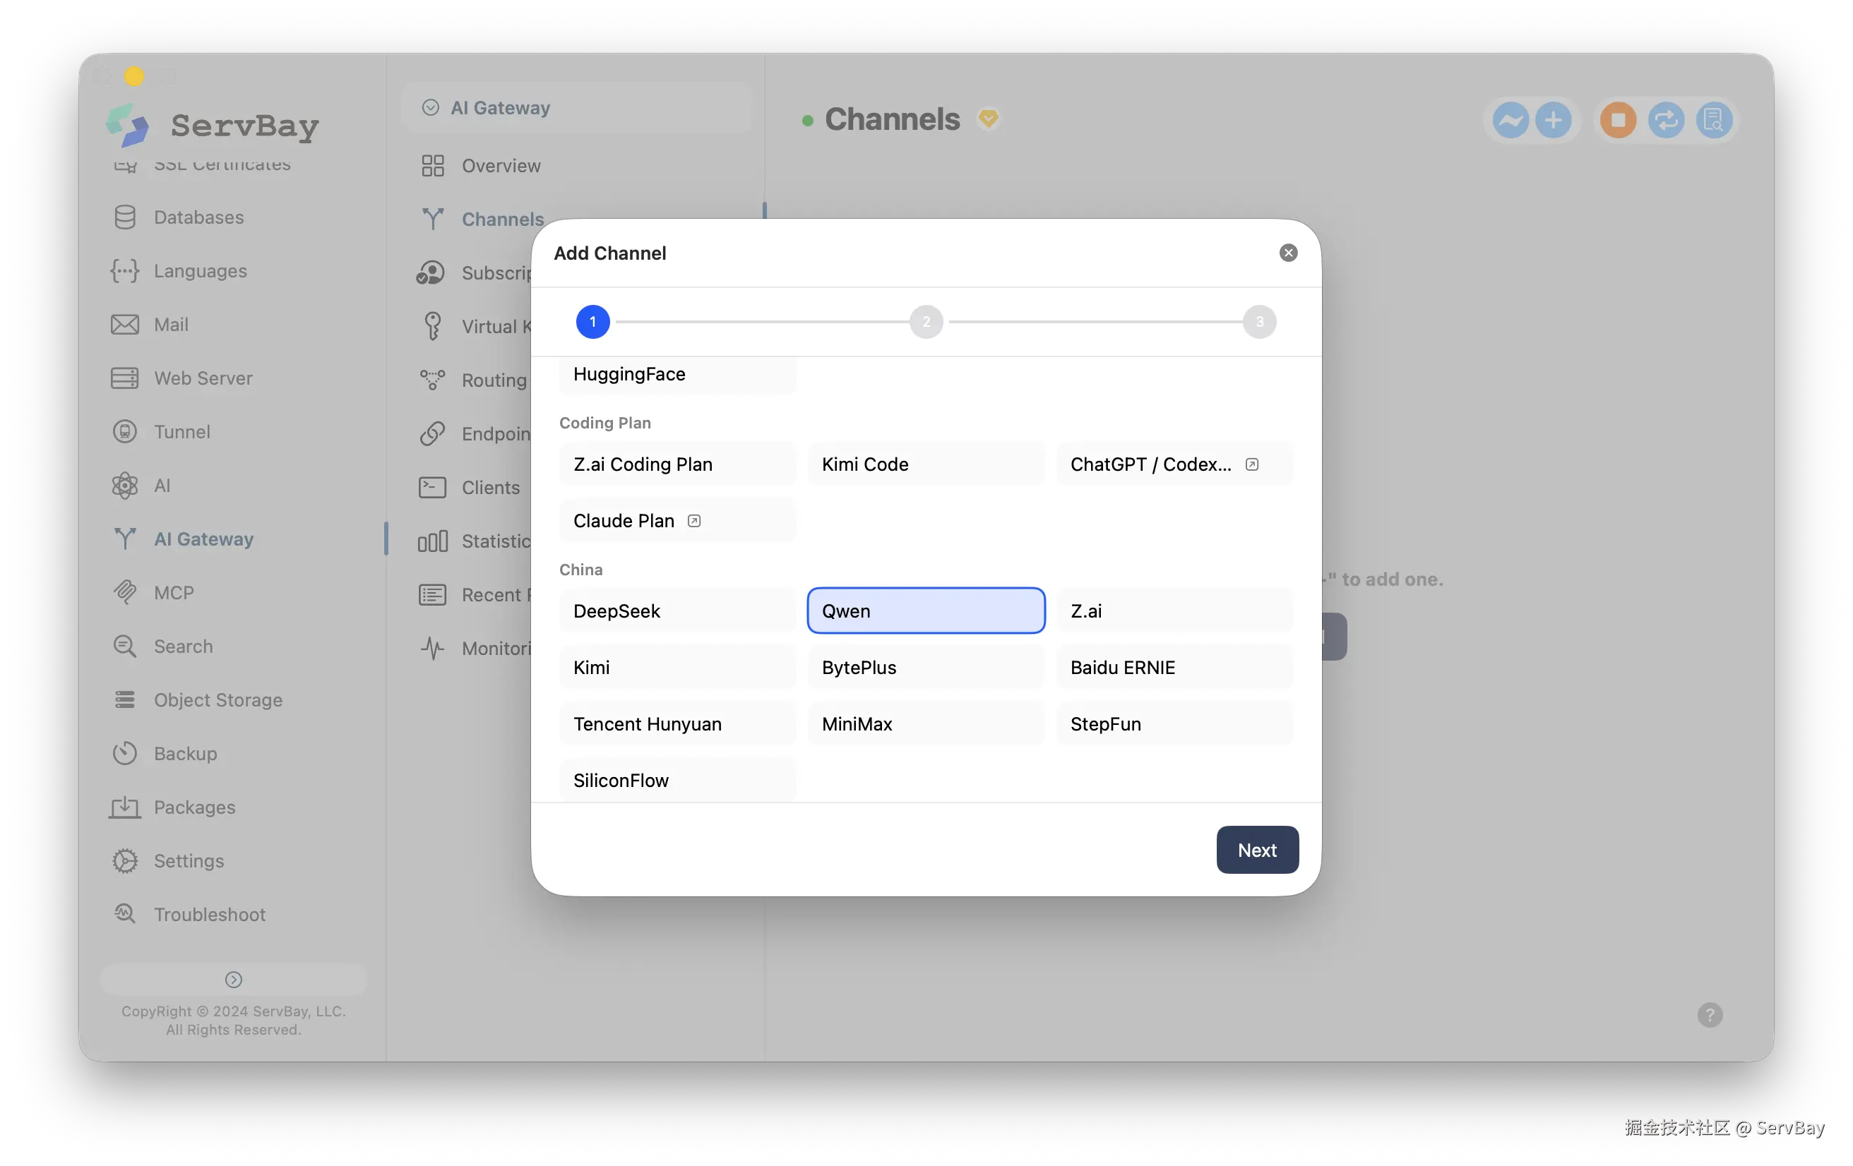Click the Routing nodes icon

click(432, 380)
